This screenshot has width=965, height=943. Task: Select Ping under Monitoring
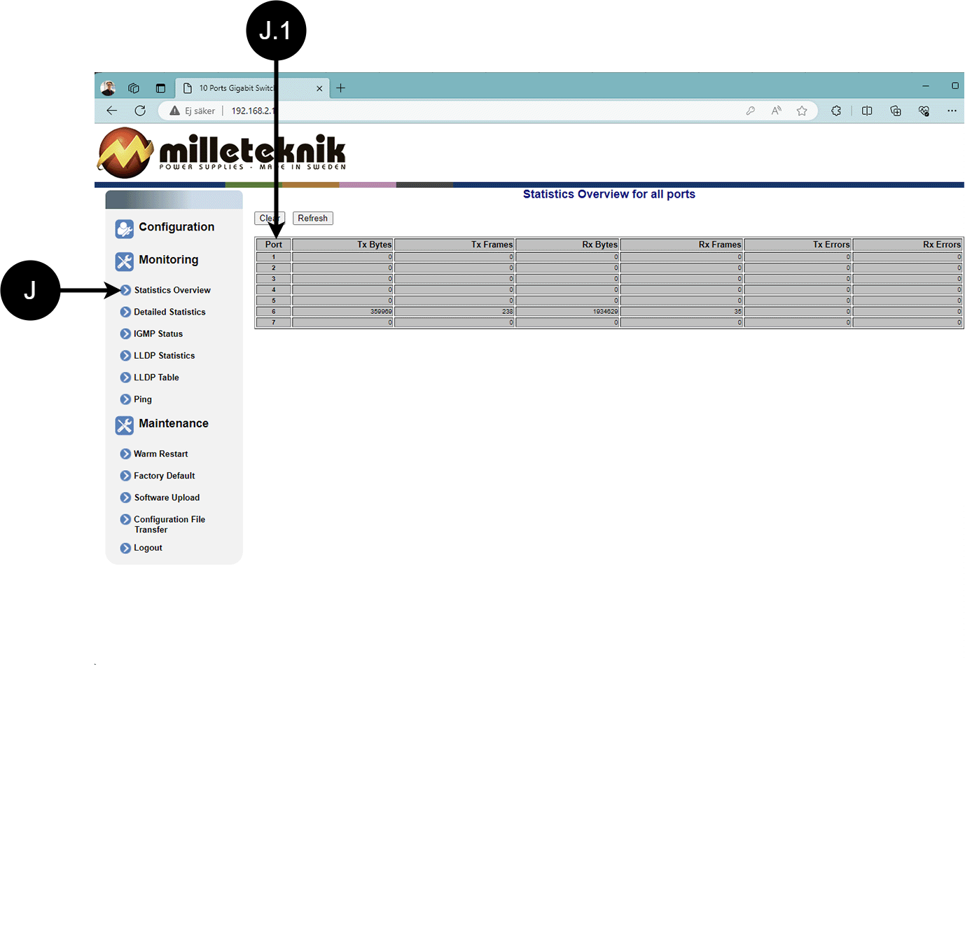143,399
